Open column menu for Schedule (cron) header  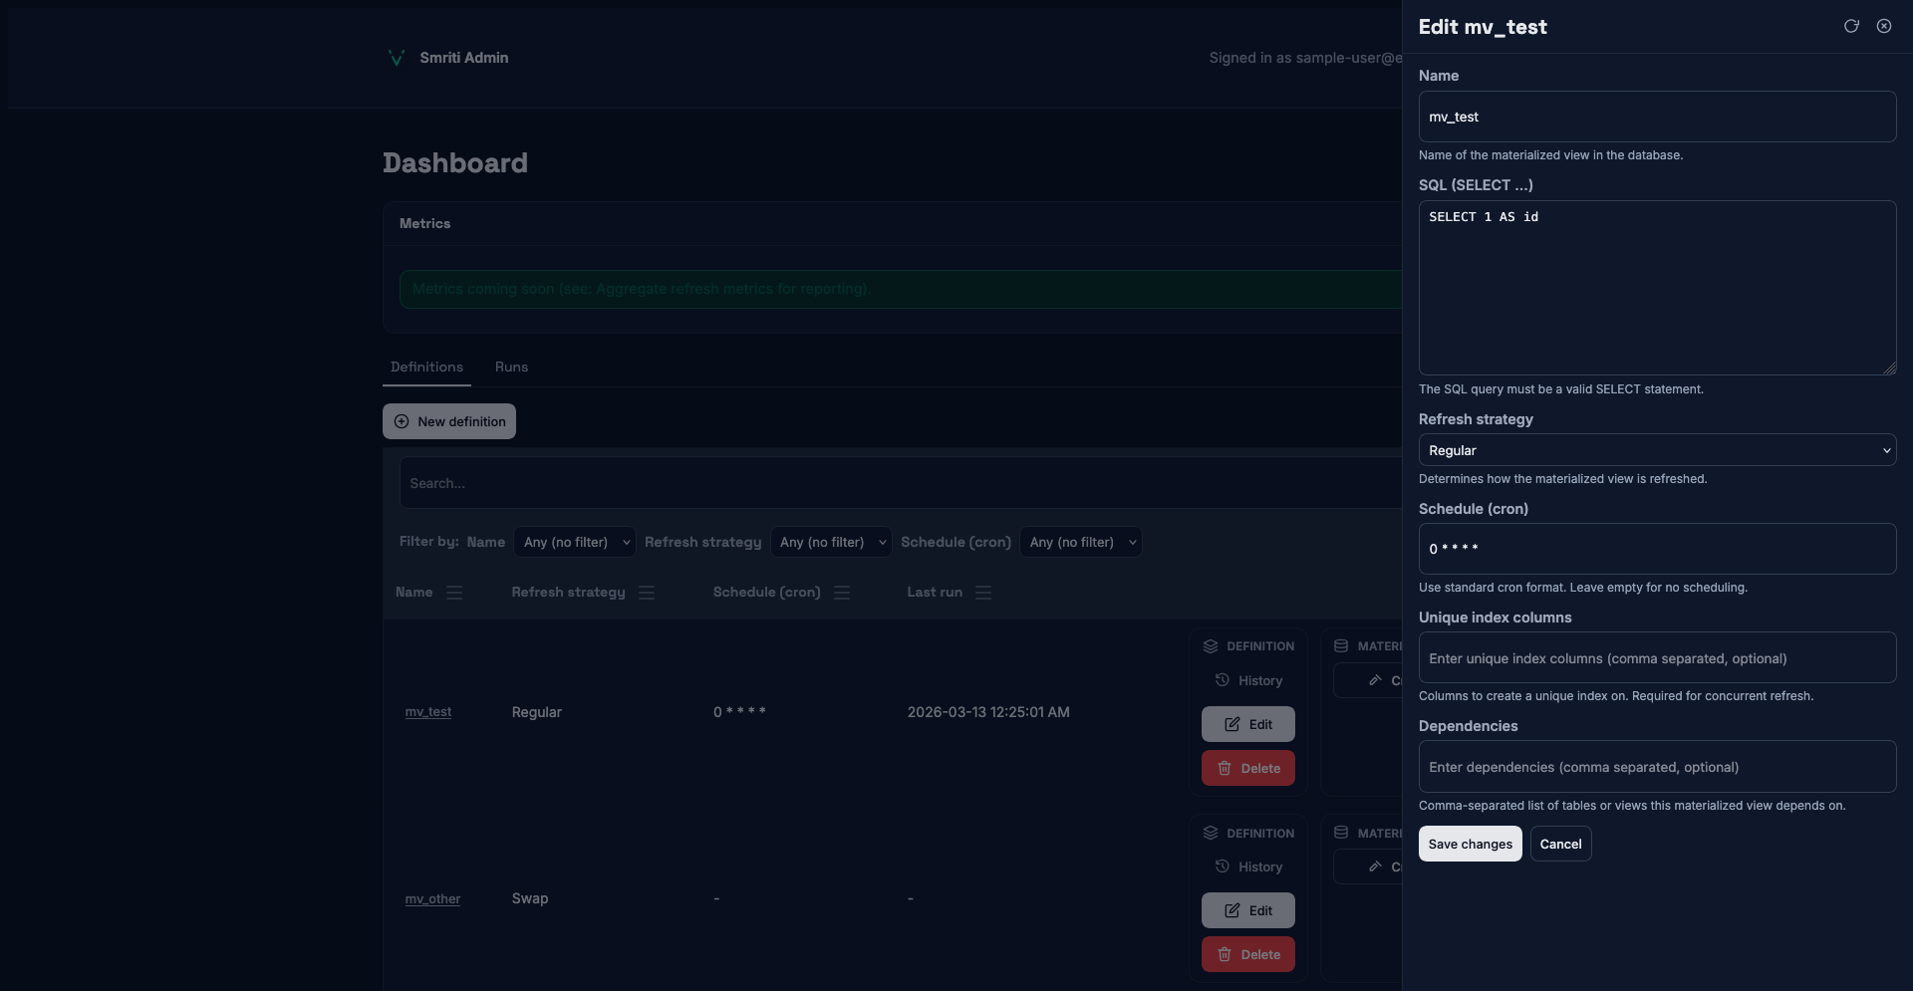[842, 593]
